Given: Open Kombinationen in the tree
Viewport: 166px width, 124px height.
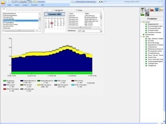Looking at the screenshot, I should (152, 47).
